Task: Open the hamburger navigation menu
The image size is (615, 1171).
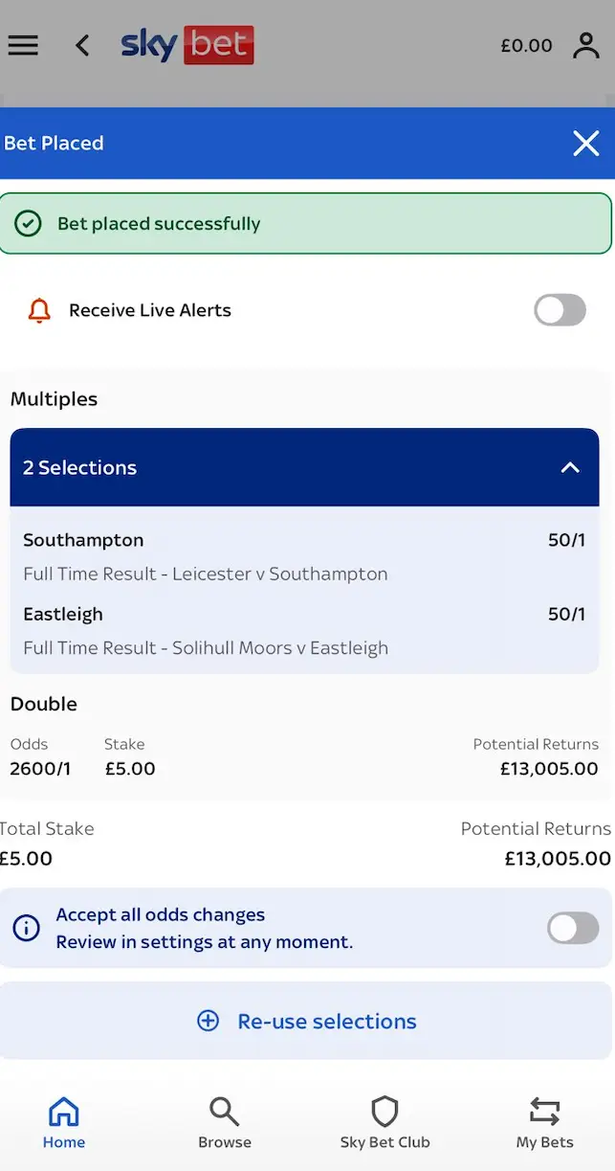Action: (23, 45)
